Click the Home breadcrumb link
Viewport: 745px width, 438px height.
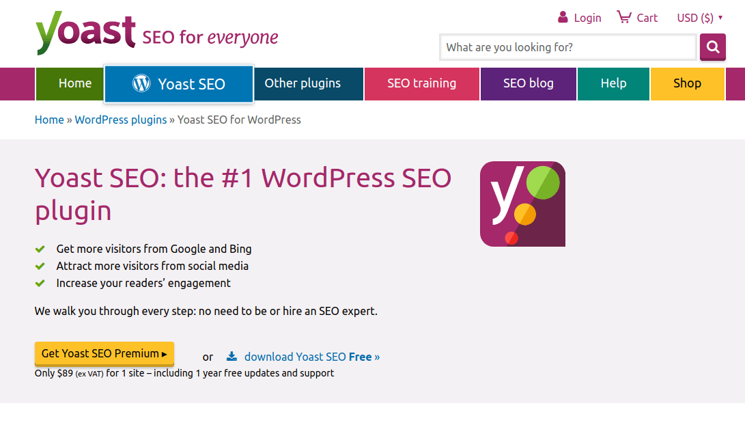49,120
